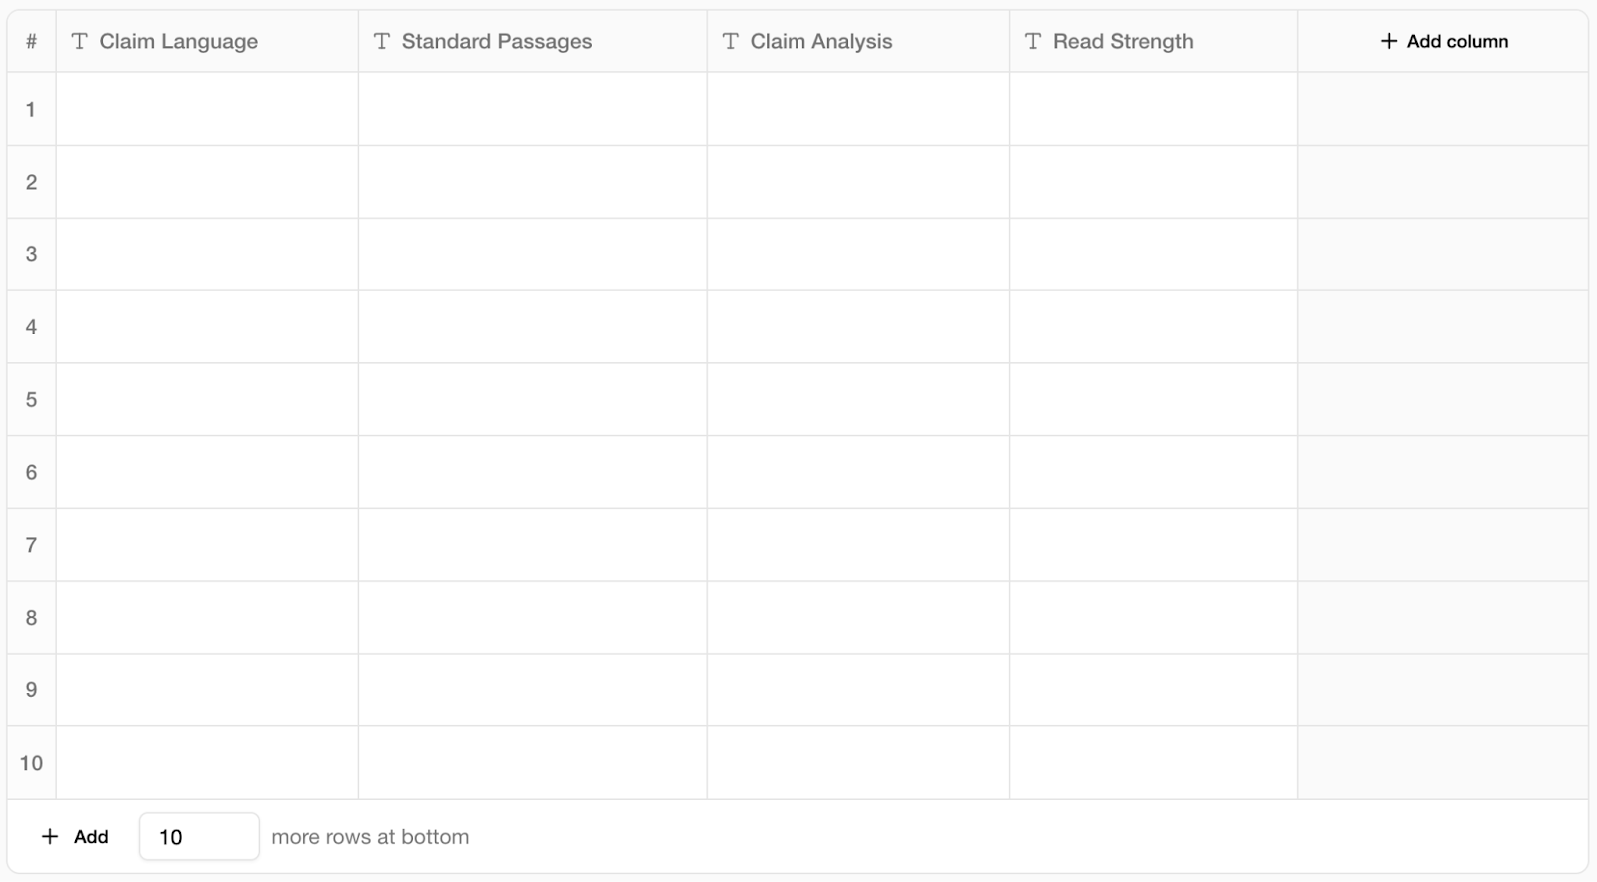
Task: Click the Add column button
Action: click(1443, 41)
